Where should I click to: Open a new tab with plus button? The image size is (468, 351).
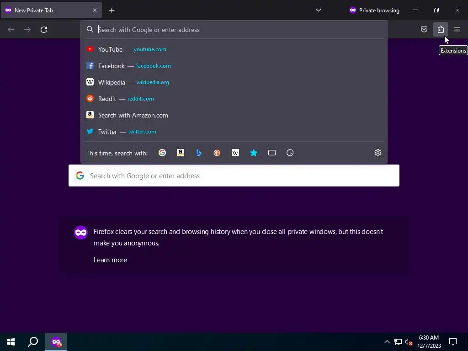[112, 11]
